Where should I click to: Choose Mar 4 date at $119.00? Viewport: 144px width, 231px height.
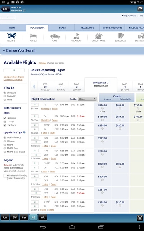point(125,87)
